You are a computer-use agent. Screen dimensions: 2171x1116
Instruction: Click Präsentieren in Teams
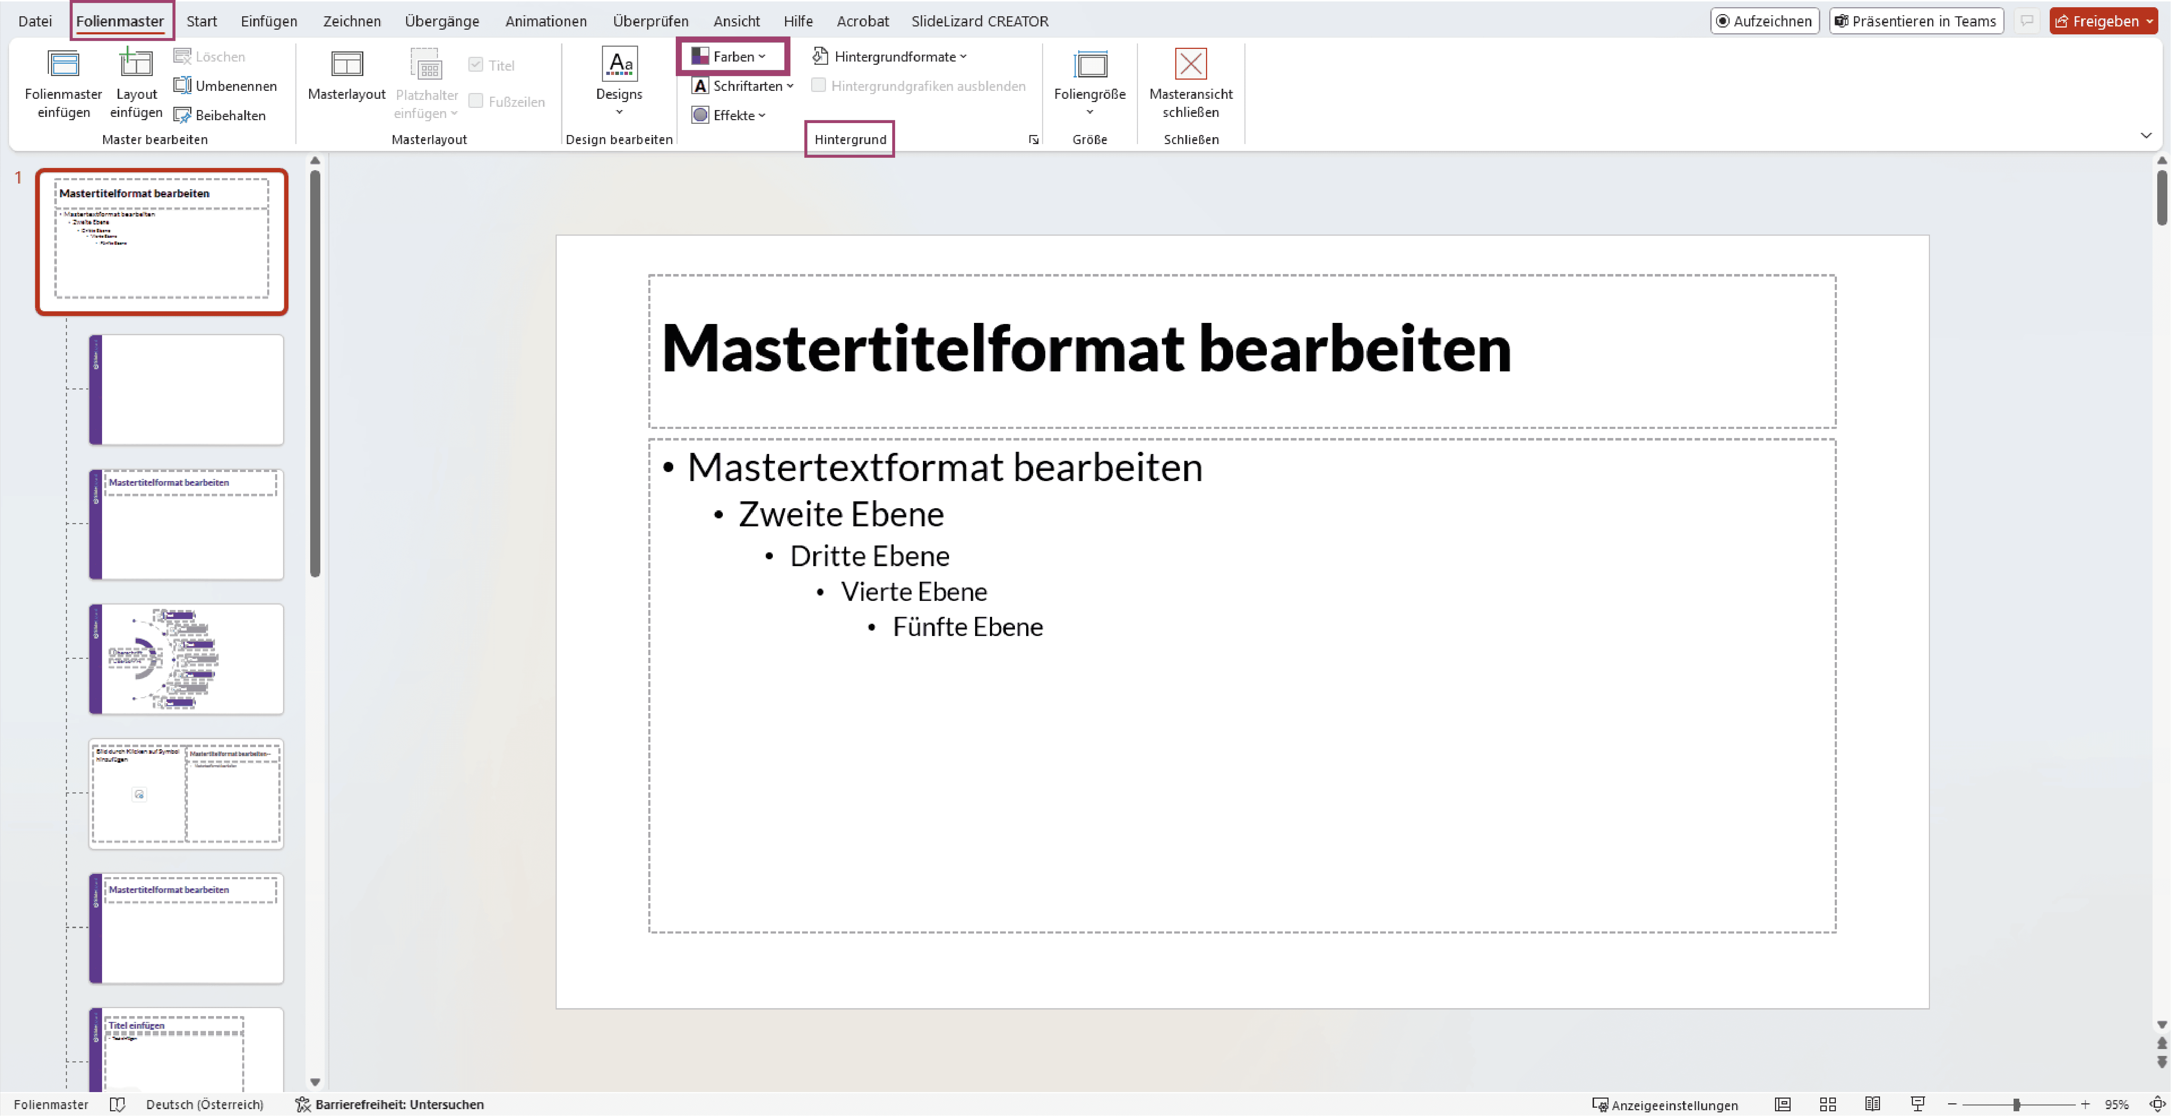click(x=1917, y=21)
